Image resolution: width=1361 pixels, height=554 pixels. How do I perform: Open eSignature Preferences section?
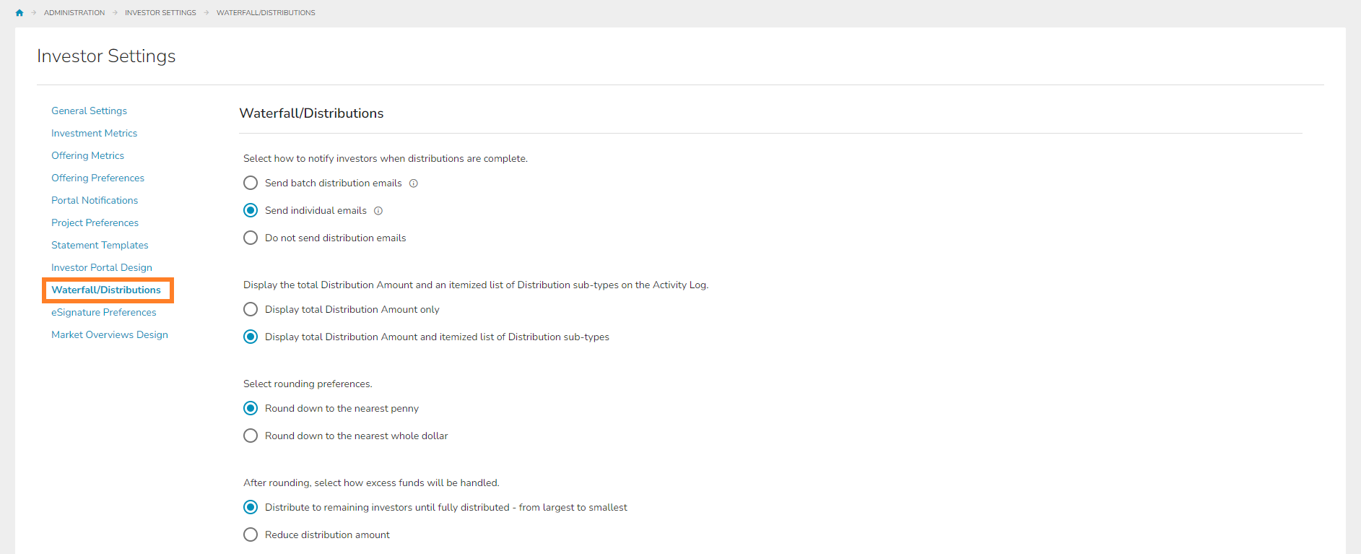103,313
